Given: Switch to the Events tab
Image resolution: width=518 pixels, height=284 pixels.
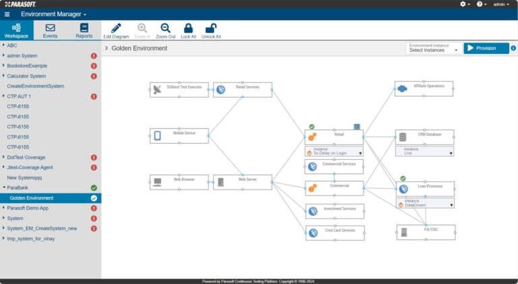Looking at the screenshot, I should [50, 31].
